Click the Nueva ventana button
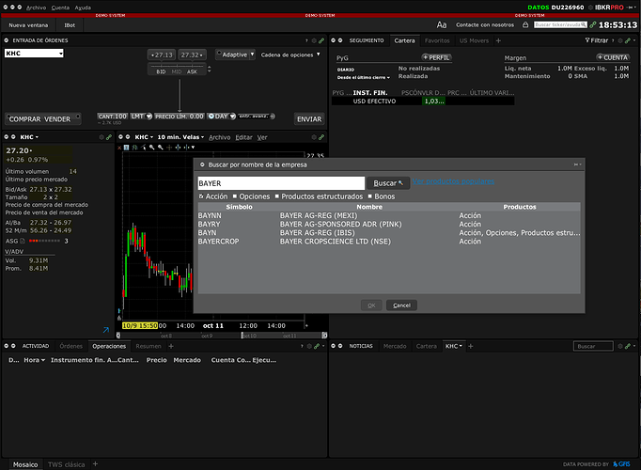 (x=28, y=25)
